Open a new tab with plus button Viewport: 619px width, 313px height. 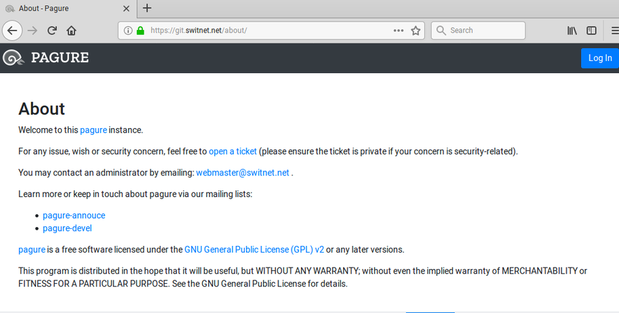pyautogui.click(x=147, y=8)
